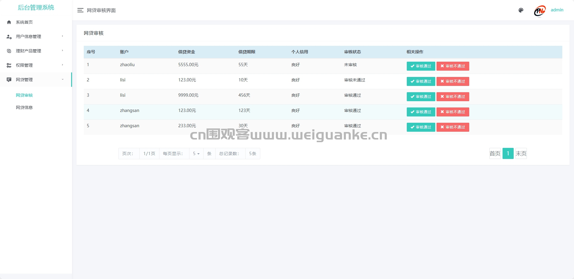Click 审核不通过 for zhangsan's 123.00元 loan
The height and width of the screenshot is (279, 574).
pos(453,112)
